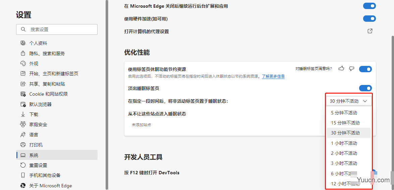Click the browser icon beside 默认浏览器

(23, 104)
